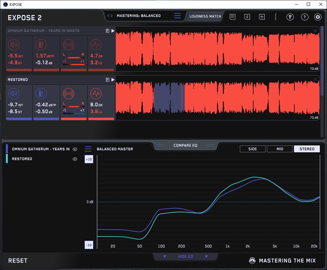Click the Compare EQ header tab

click(185, 145)
